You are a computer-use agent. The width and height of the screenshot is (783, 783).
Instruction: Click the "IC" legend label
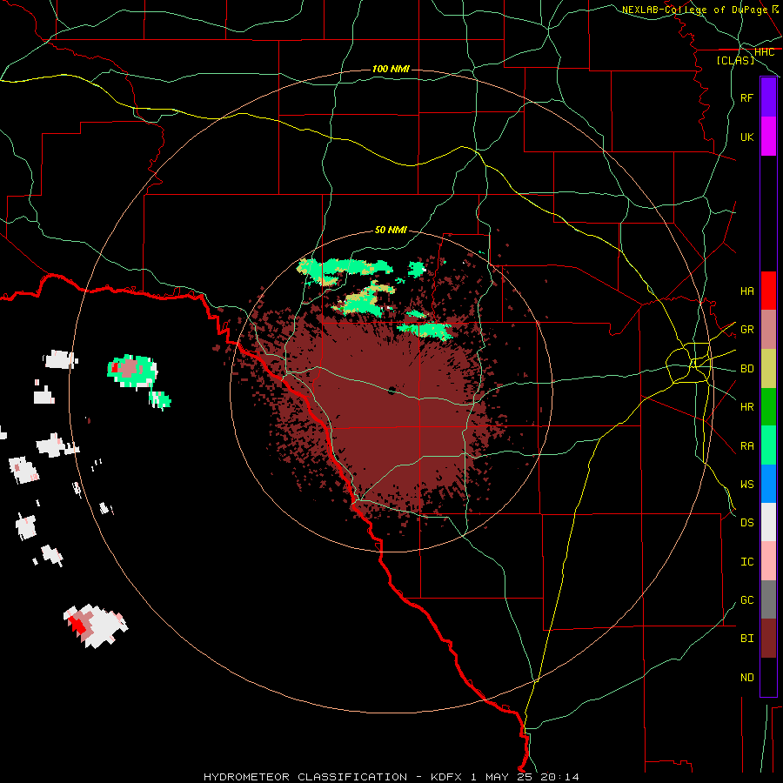[746, 562]
